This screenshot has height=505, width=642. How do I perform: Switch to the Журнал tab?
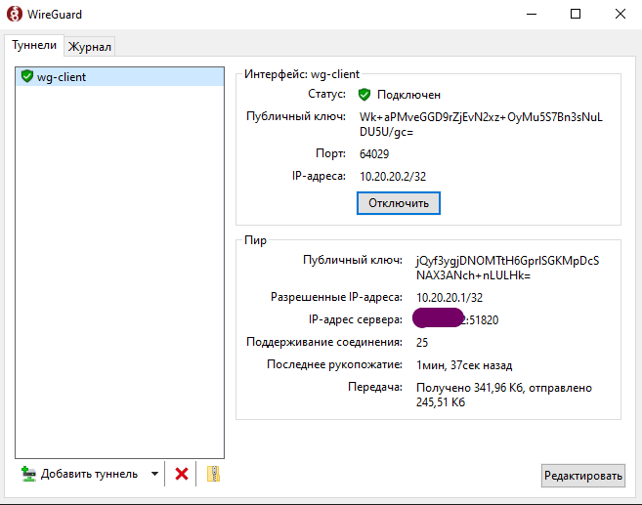click(x=89, y=47)
